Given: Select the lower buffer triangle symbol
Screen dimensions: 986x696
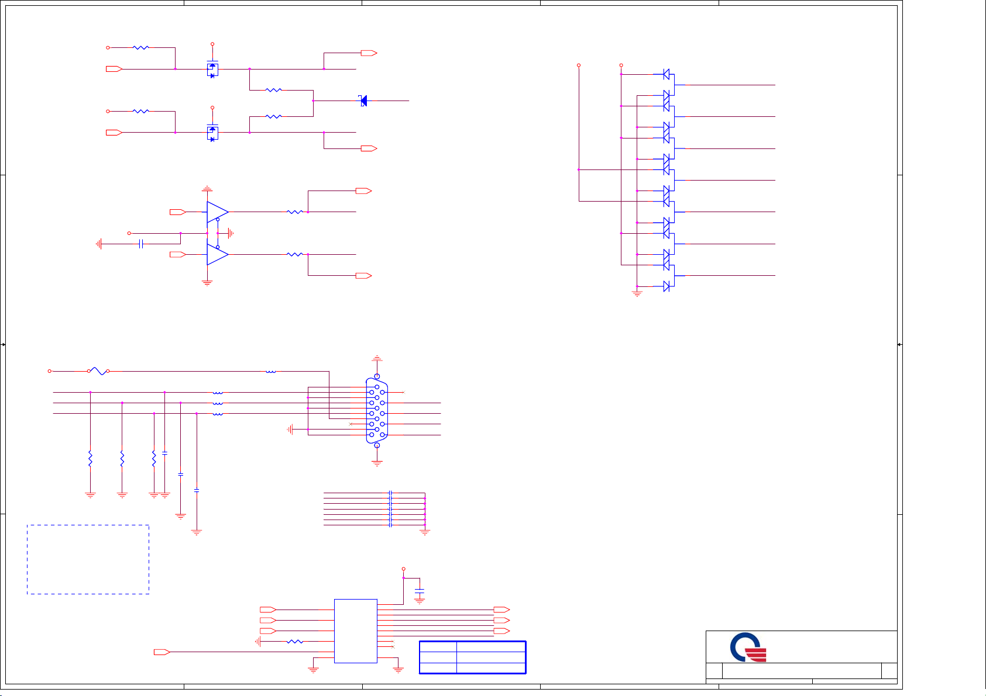Looking at the screenshot, I should pyautogui.click(x=218, y=254).
